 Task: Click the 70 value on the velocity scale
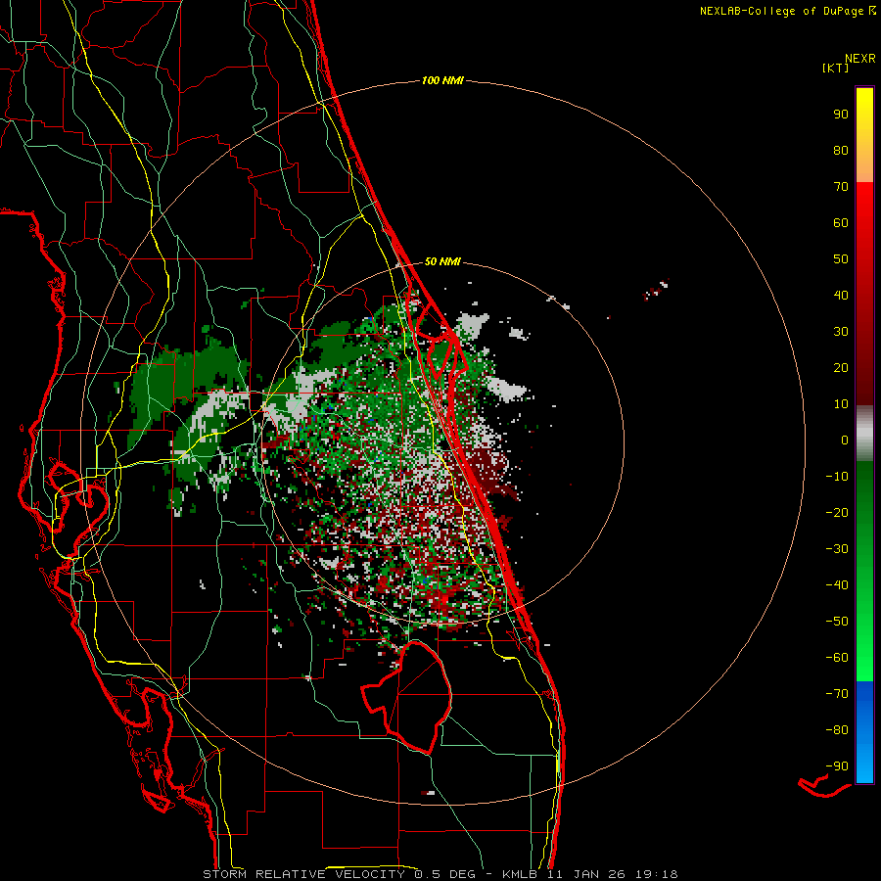click(841, 187)
